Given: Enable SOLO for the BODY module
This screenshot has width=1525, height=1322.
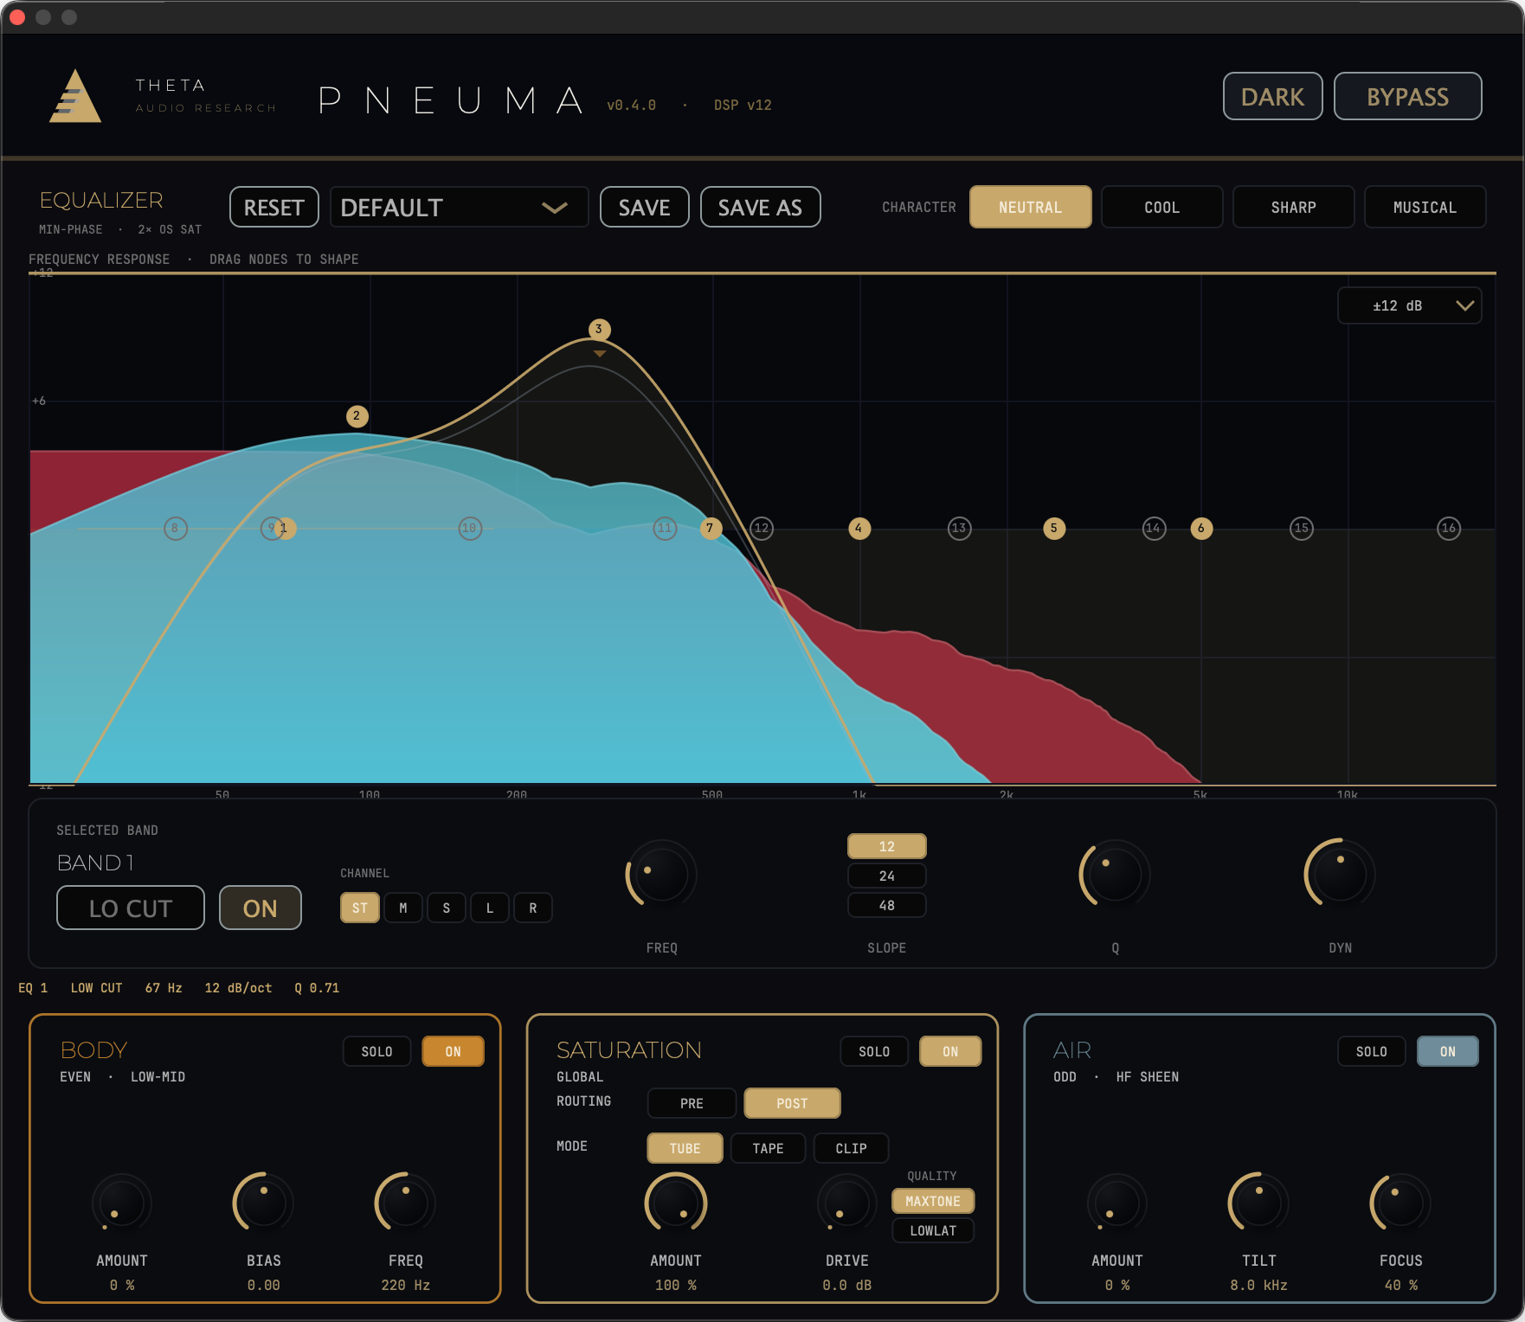Looking at the screenshot, I should [377, 1051].
